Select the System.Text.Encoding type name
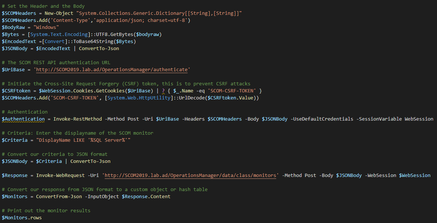Image resolution: width=437 pixels, height=223 pixels. pyautogui.click(x=59, y=34)
